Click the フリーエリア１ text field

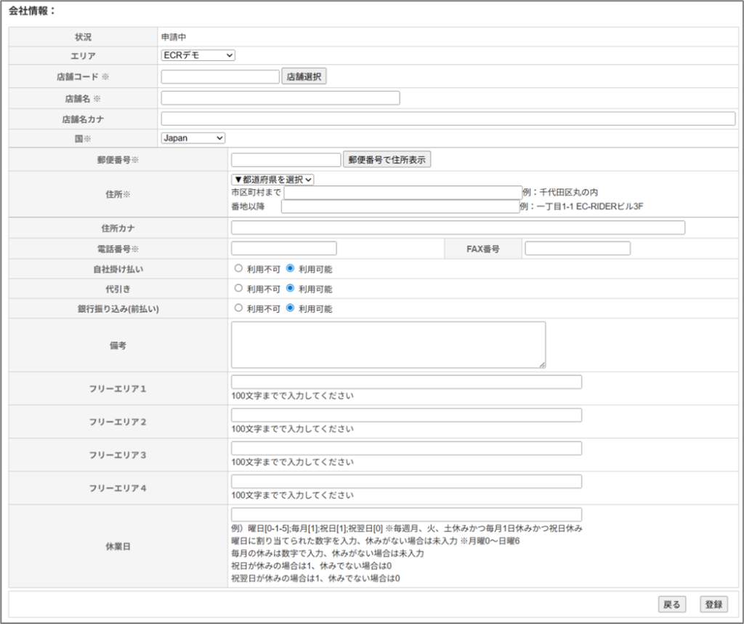(406, 383)
